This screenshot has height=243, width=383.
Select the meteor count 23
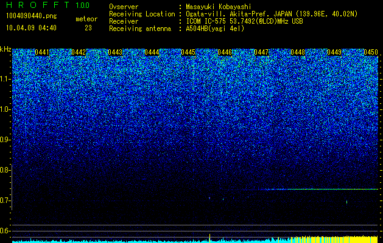pyautogui.click(x=88, y=28)
